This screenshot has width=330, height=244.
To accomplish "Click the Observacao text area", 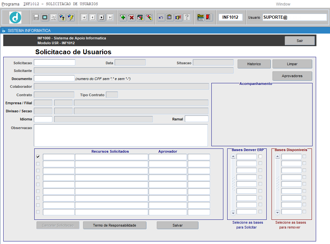I will [x=121, y=135].
